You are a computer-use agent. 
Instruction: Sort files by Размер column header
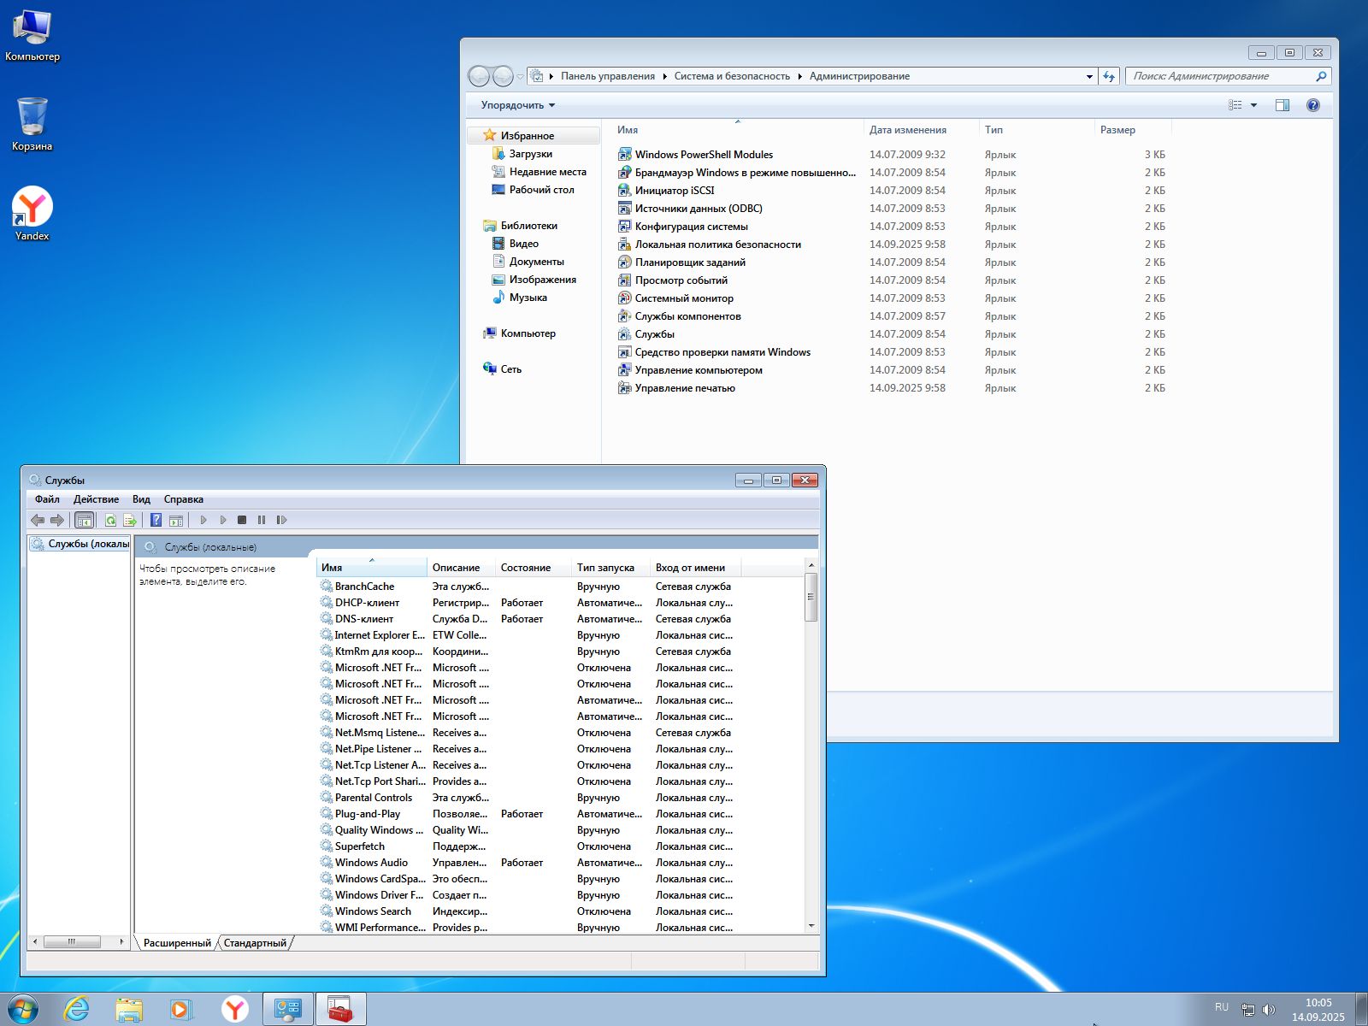pos(1133,130)
